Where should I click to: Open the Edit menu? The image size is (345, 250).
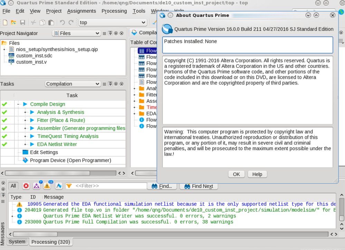[20, 11]
